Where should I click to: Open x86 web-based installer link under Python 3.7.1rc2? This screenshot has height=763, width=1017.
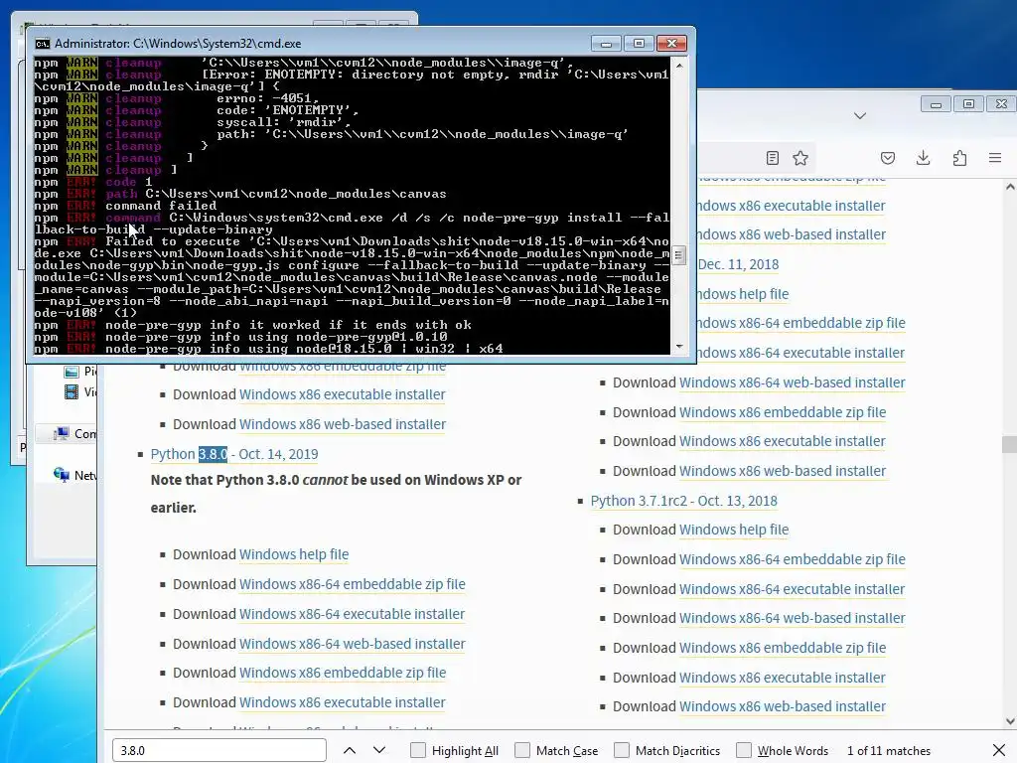783,706
